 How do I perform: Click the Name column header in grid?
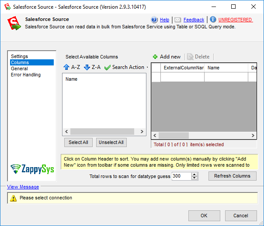(226, 68)
